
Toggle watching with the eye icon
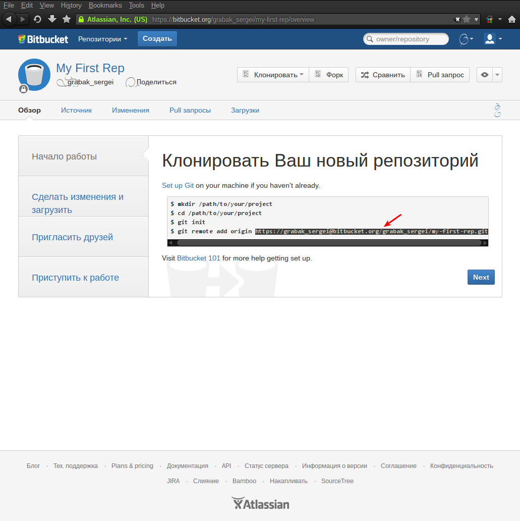pos(485,74)
